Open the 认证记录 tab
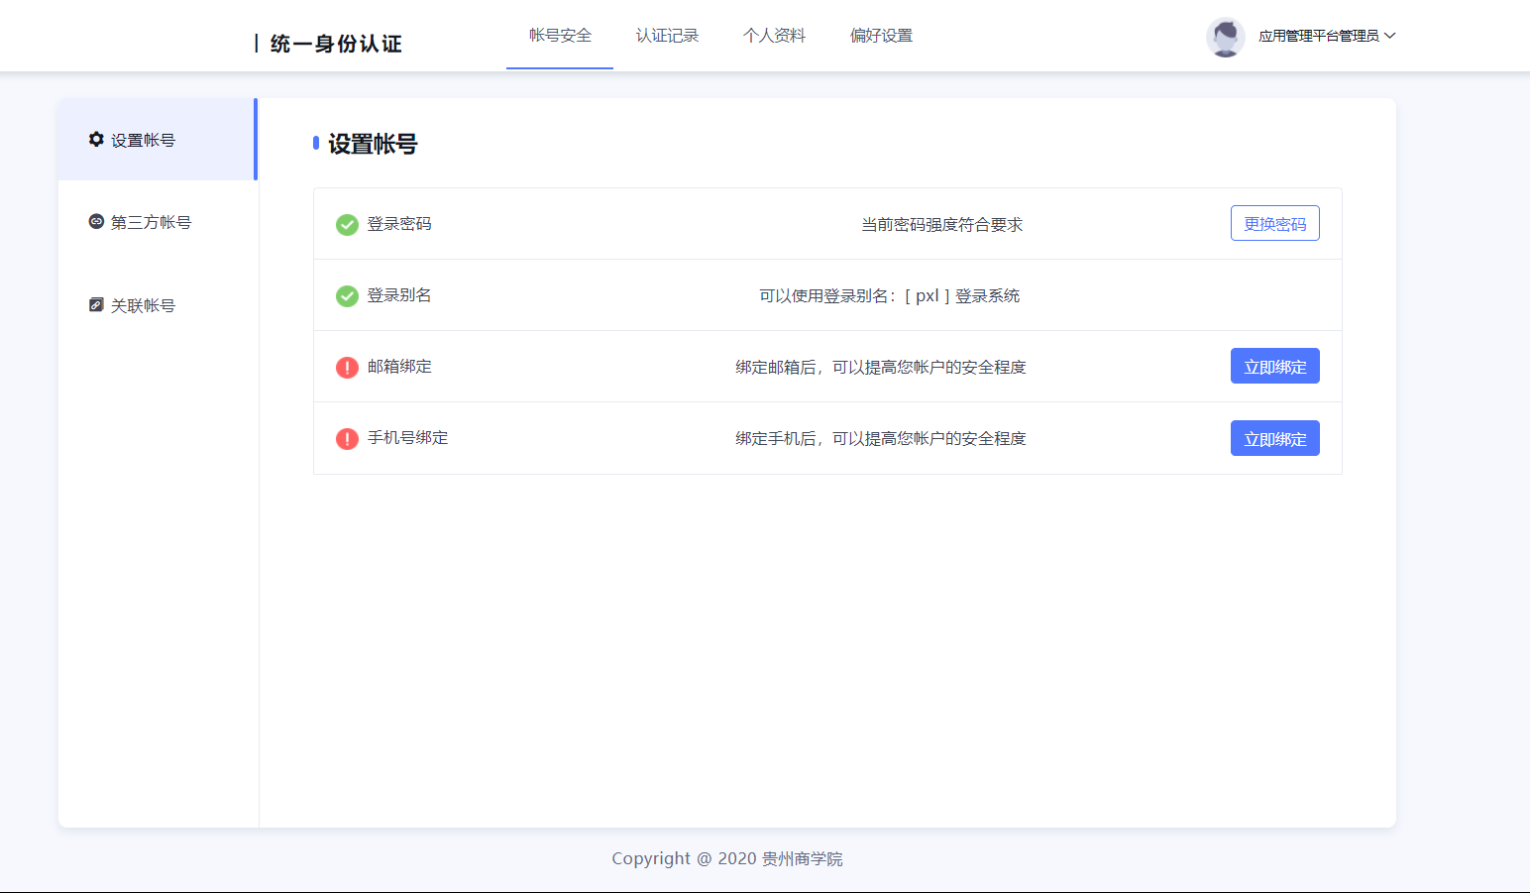The image size is (1530, 893). (667, 36)
